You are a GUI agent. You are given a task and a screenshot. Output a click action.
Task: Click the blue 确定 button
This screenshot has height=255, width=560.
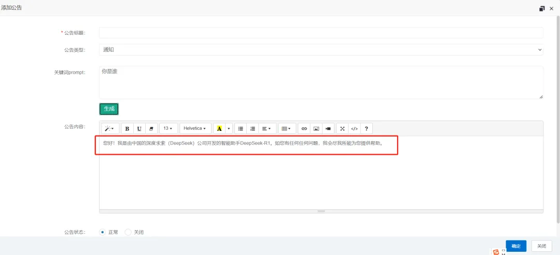(x=516, y=246)
